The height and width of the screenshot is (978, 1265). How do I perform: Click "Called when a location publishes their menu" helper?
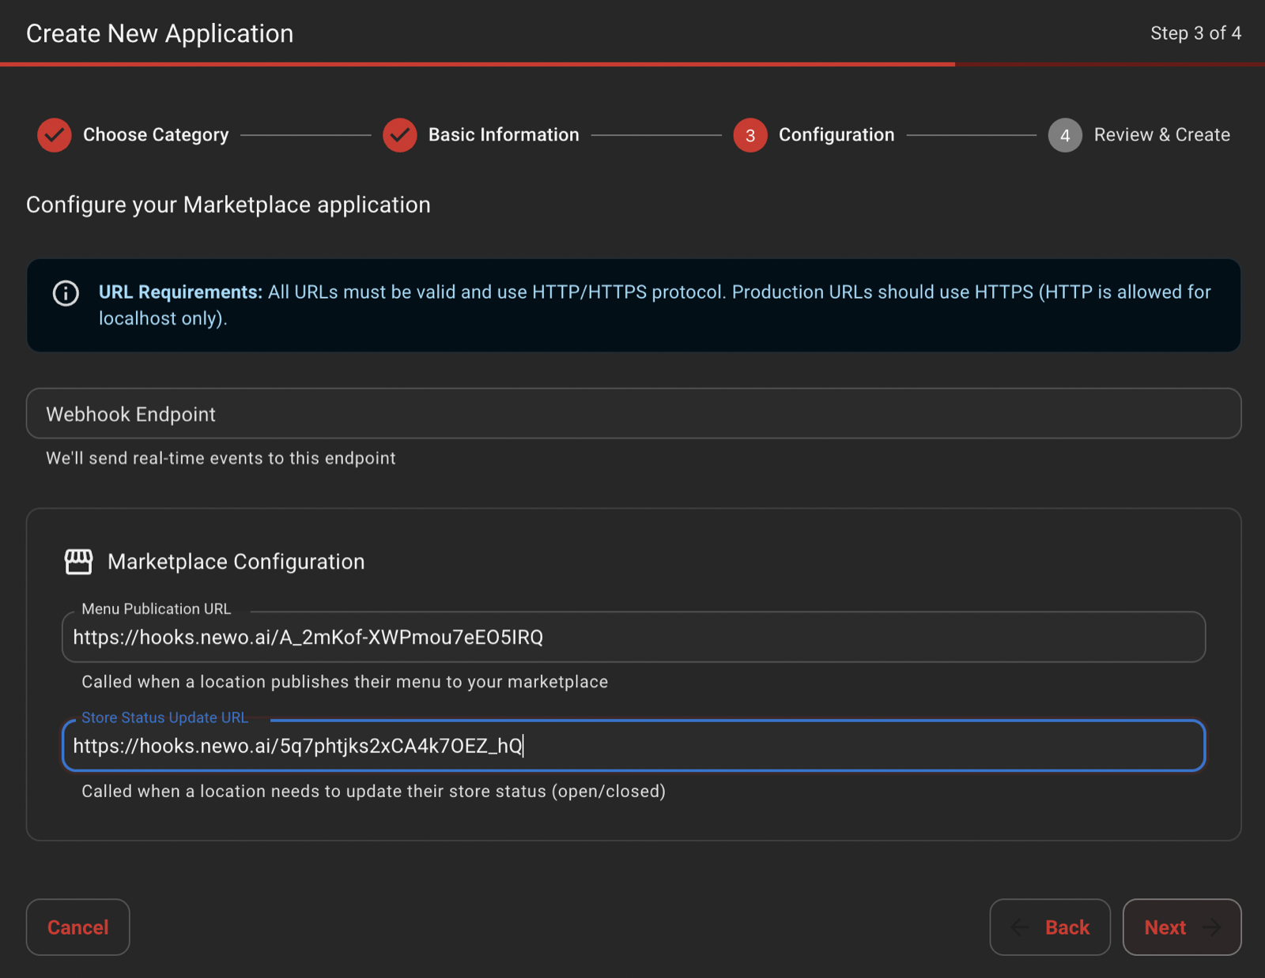click(x=345, y=682)
